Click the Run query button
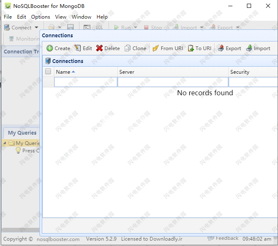Screen dimensions: 278x246 [123, 27]
